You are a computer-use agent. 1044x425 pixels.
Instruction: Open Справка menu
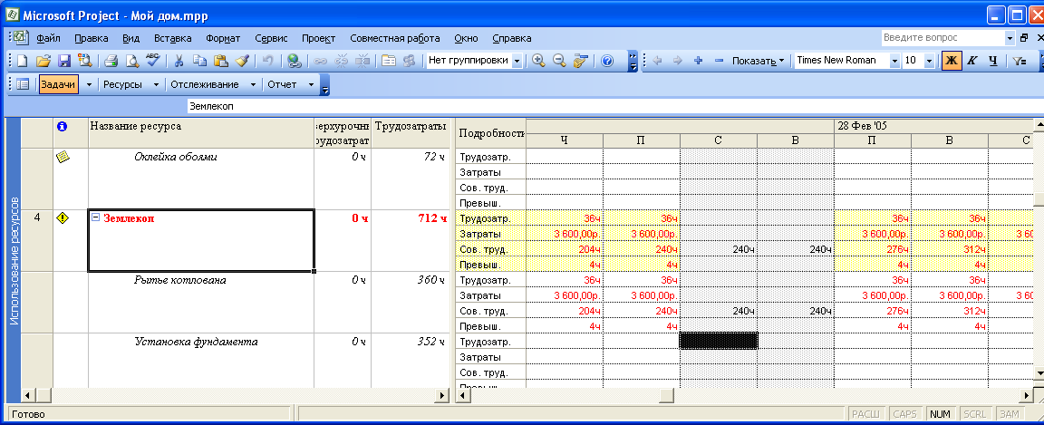(x=511, y=38)
